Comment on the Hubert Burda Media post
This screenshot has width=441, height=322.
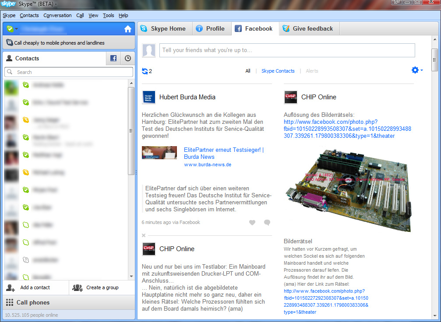coord(267,223)
